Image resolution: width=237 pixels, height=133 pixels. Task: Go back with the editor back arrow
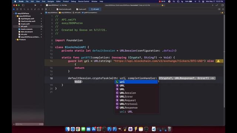point(49,9)
